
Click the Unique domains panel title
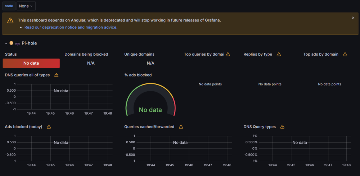click(x=139, y=54)
